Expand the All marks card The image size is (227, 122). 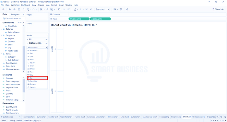[28, 39]
